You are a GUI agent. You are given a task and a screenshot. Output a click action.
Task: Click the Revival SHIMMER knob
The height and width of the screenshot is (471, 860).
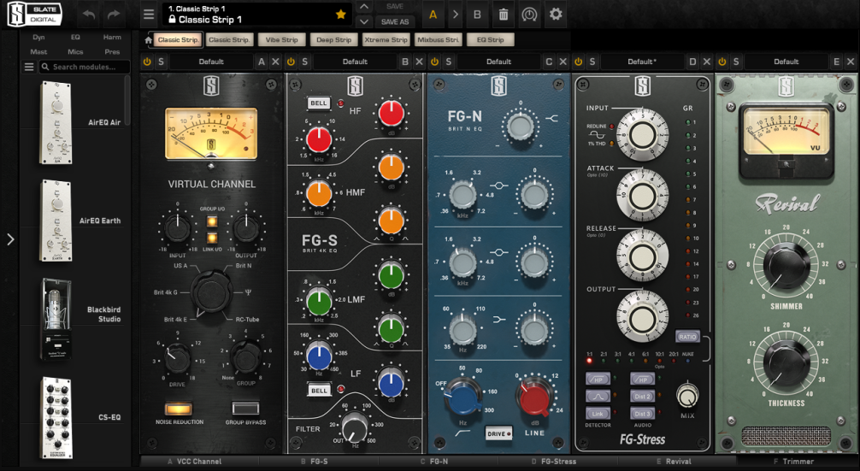(786, 265)
